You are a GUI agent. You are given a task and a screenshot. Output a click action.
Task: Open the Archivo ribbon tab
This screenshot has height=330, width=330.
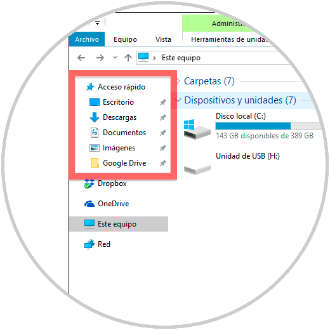coord(87,39)
